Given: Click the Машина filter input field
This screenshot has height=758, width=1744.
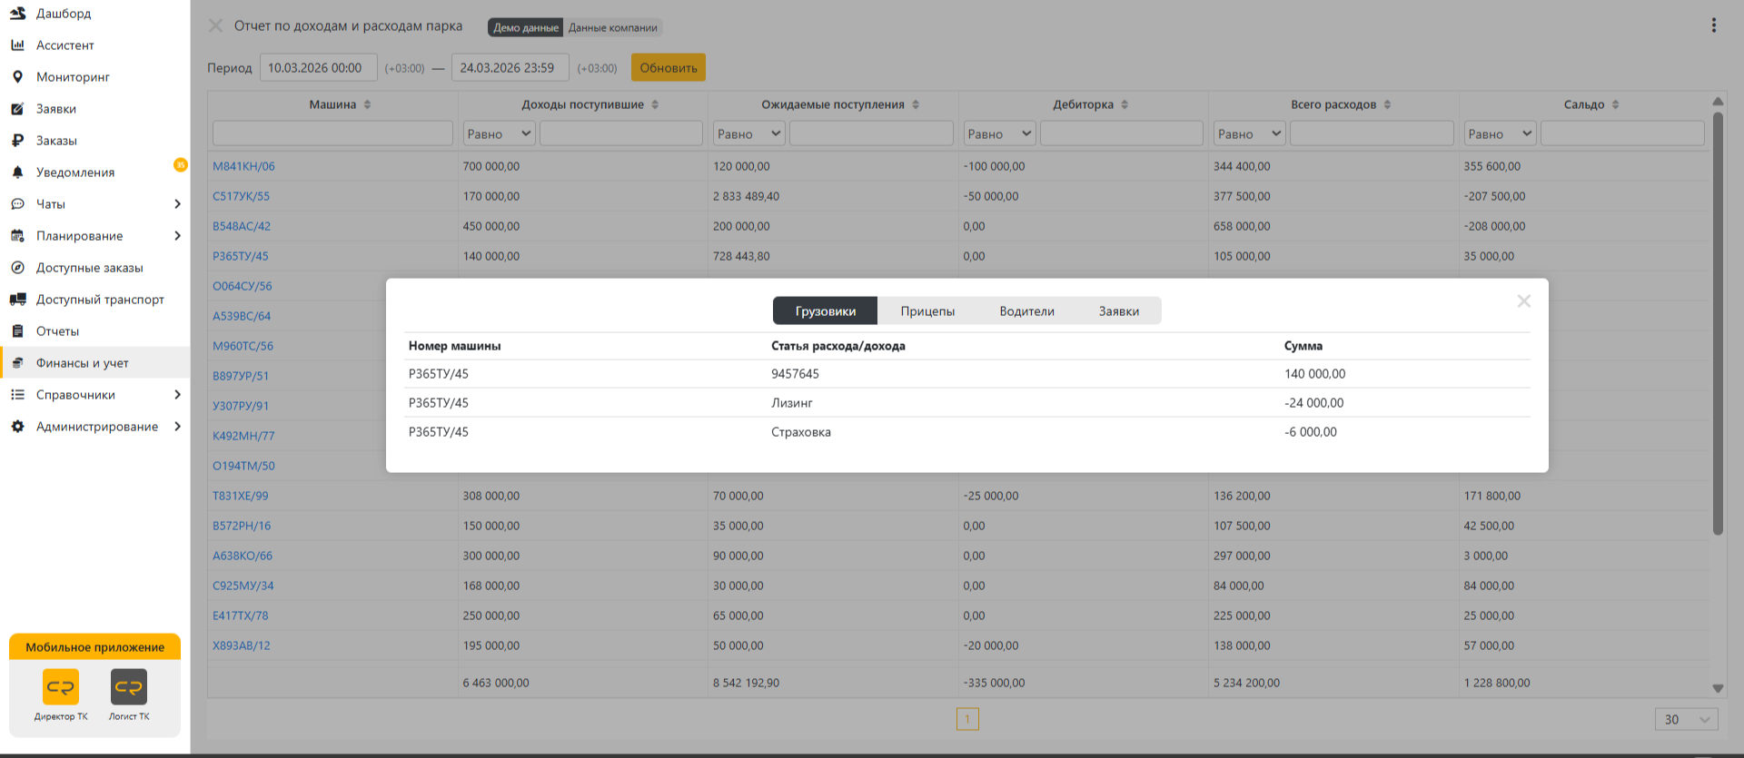Looking at the screenshot, I should [x=332, y=133].
